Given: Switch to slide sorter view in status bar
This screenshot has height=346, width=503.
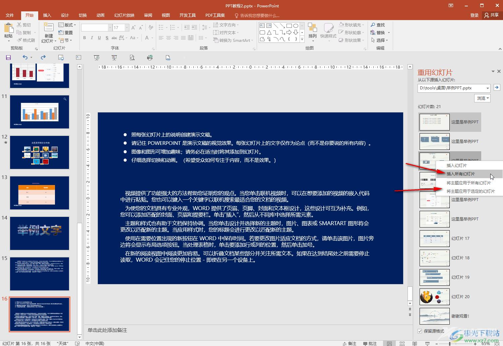Looking at the screenshot, I should pyautogui.click(x=402, y=343).
